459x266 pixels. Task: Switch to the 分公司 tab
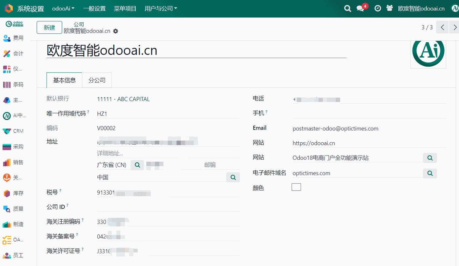[x=97, y=80]
